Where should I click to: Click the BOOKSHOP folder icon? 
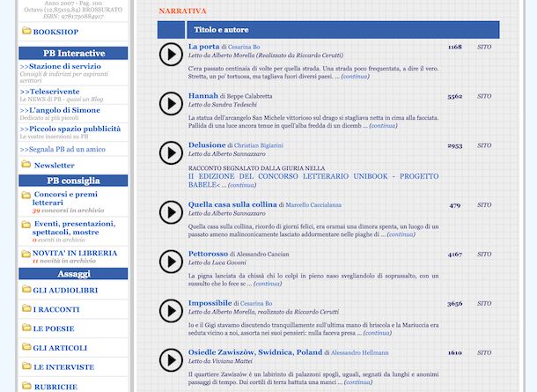(x=26, y=31)
